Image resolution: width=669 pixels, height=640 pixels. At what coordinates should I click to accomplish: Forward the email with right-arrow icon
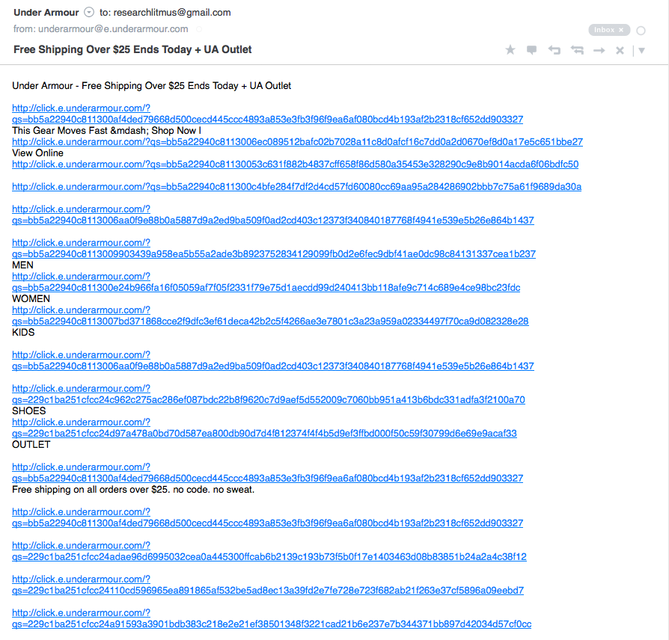click(x=599, y=51)
